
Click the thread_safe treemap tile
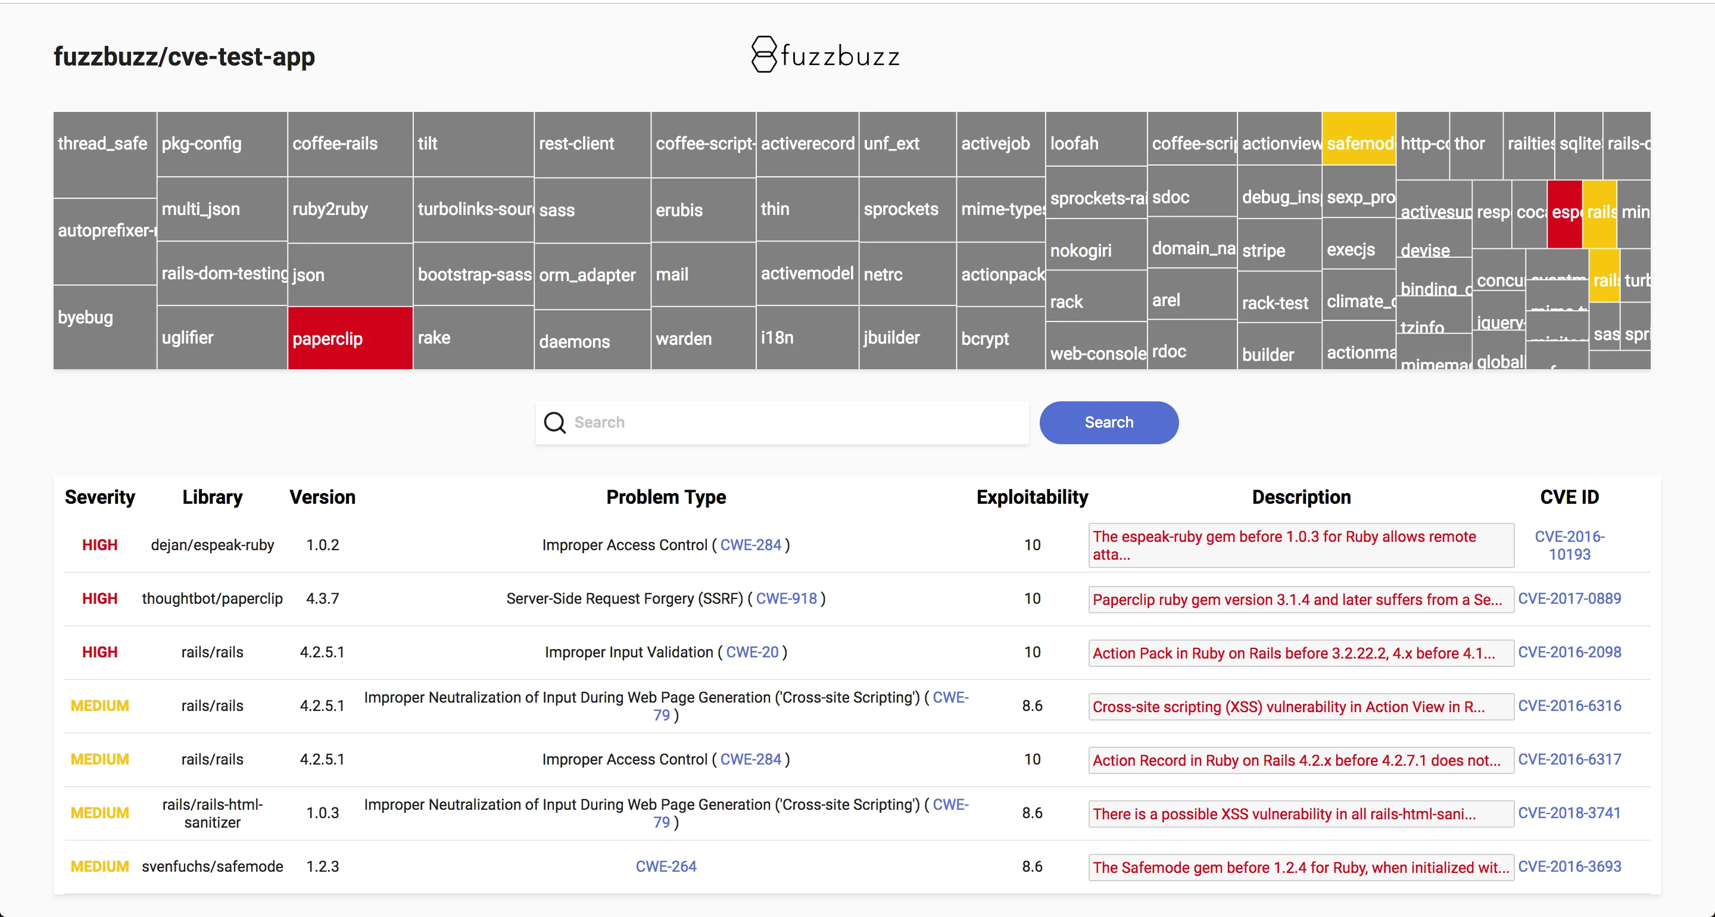tap(105, 154)
